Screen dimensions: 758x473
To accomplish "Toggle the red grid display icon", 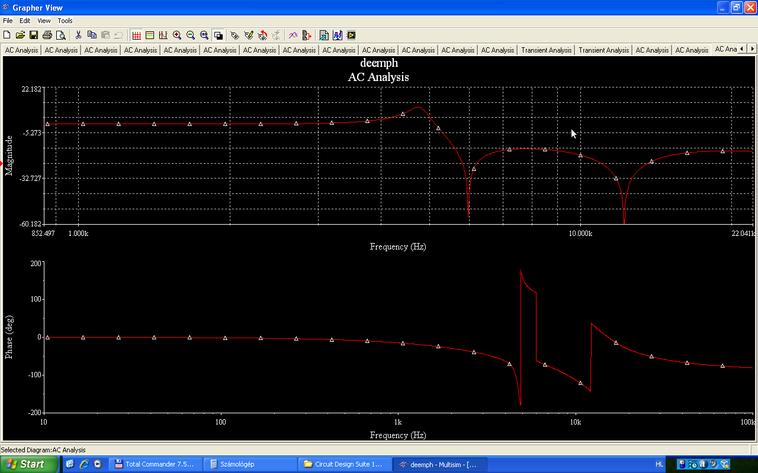I will pos(137,35).
